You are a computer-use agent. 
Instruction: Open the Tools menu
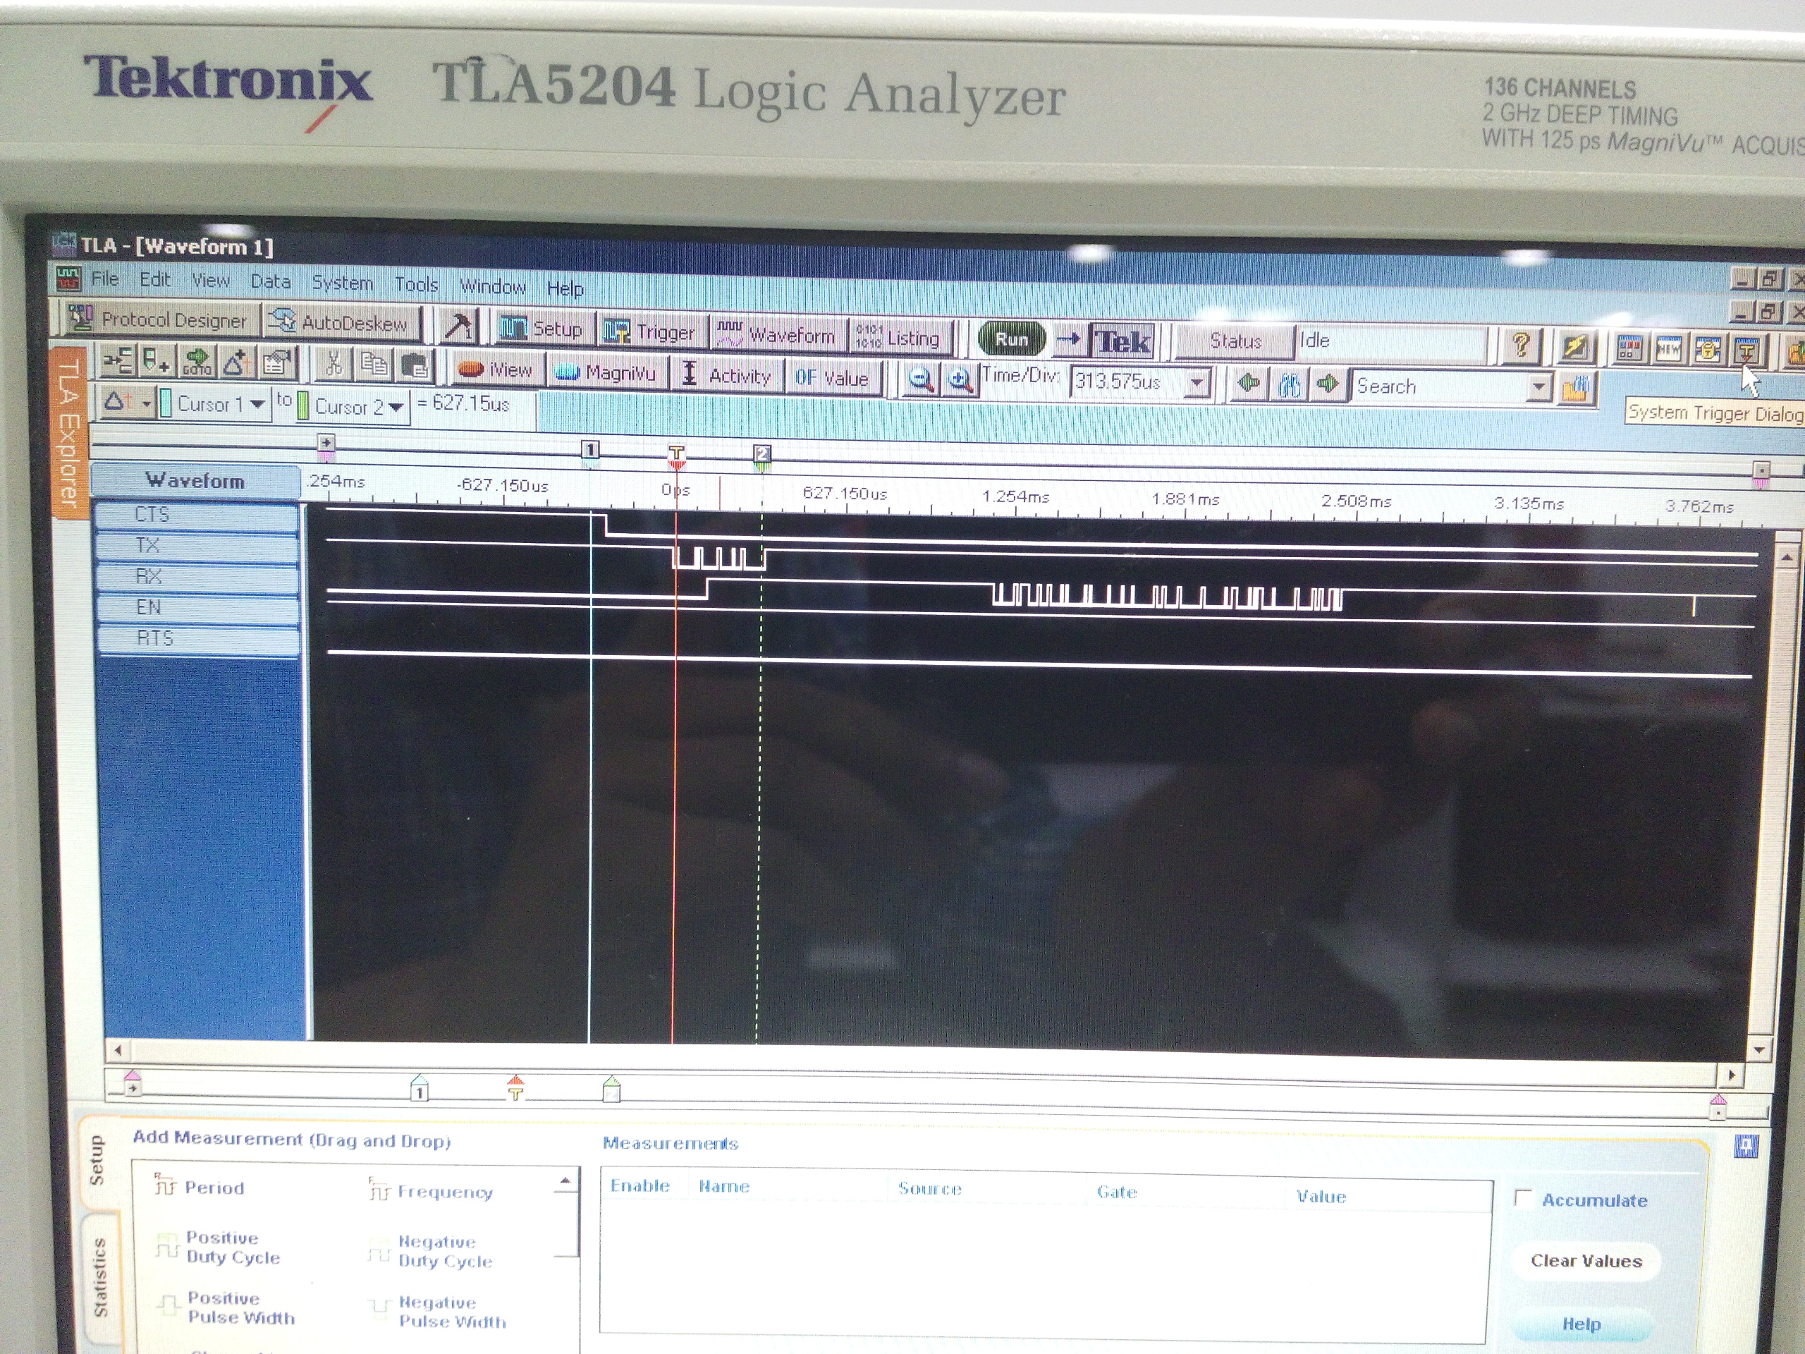coord(416,285)
